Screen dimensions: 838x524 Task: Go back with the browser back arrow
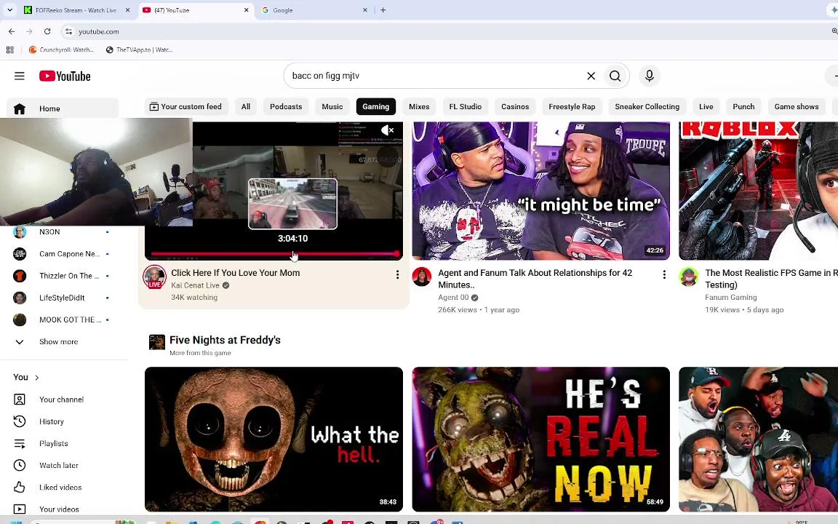coord(12,31)
